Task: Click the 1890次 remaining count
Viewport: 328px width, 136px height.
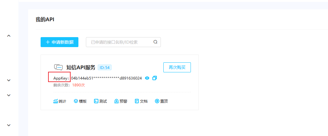Action: (78, 85)
